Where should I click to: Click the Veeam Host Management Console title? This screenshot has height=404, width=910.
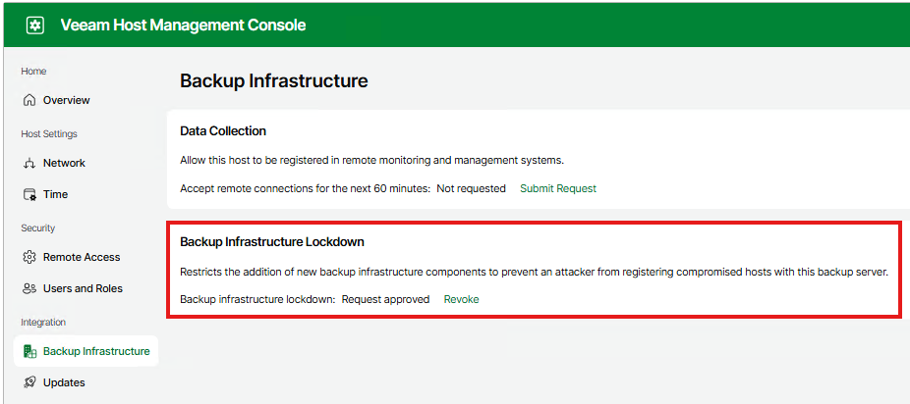click(183, 25)
